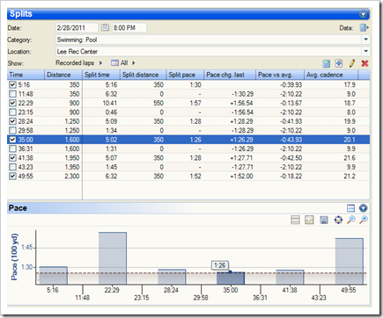Click avg cadence 21.6 cell
This screenshot has width=383, height=318.
pos(350,158)
